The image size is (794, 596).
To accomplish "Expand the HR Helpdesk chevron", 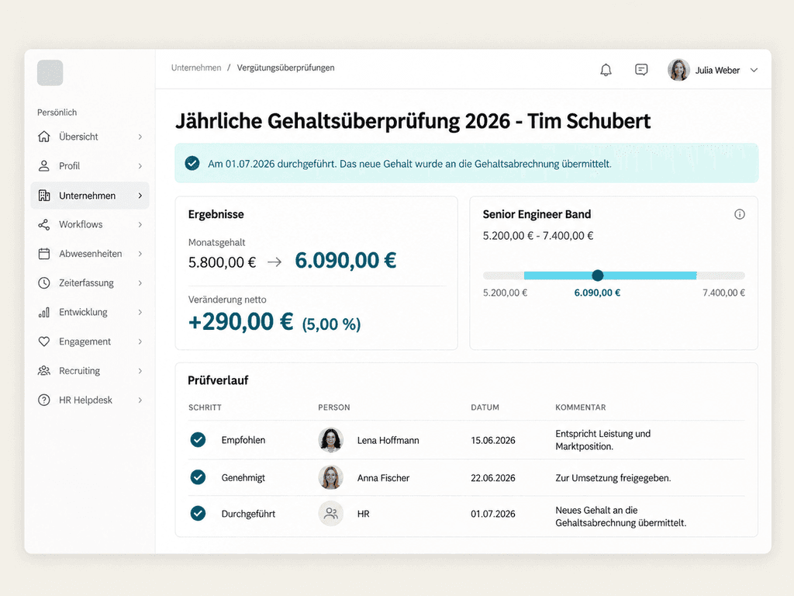I will pyautogui.click(x=140, y=400).
